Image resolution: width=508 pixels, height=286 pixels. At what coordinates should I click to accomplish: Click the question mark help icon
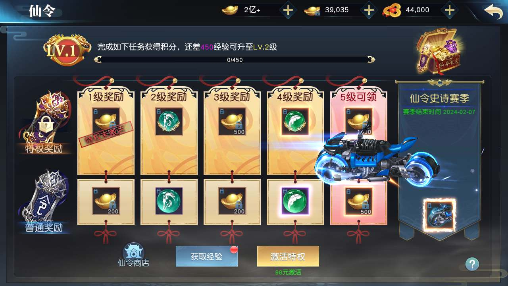pyautogui.click(x=472, y=264)
